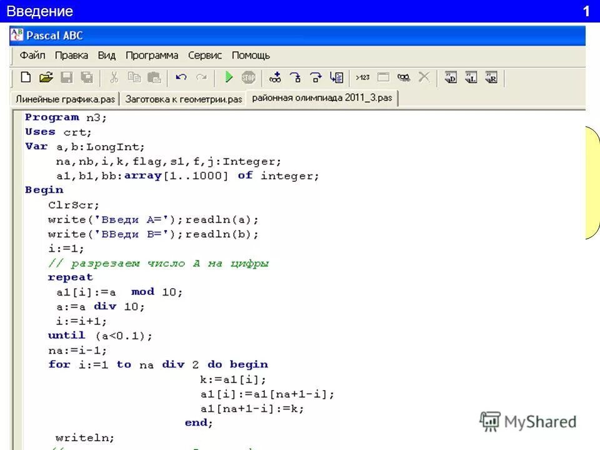Click the line 'Var a,b:LongInt;'
The image size is (600, 450).
(x=84, y=146)
